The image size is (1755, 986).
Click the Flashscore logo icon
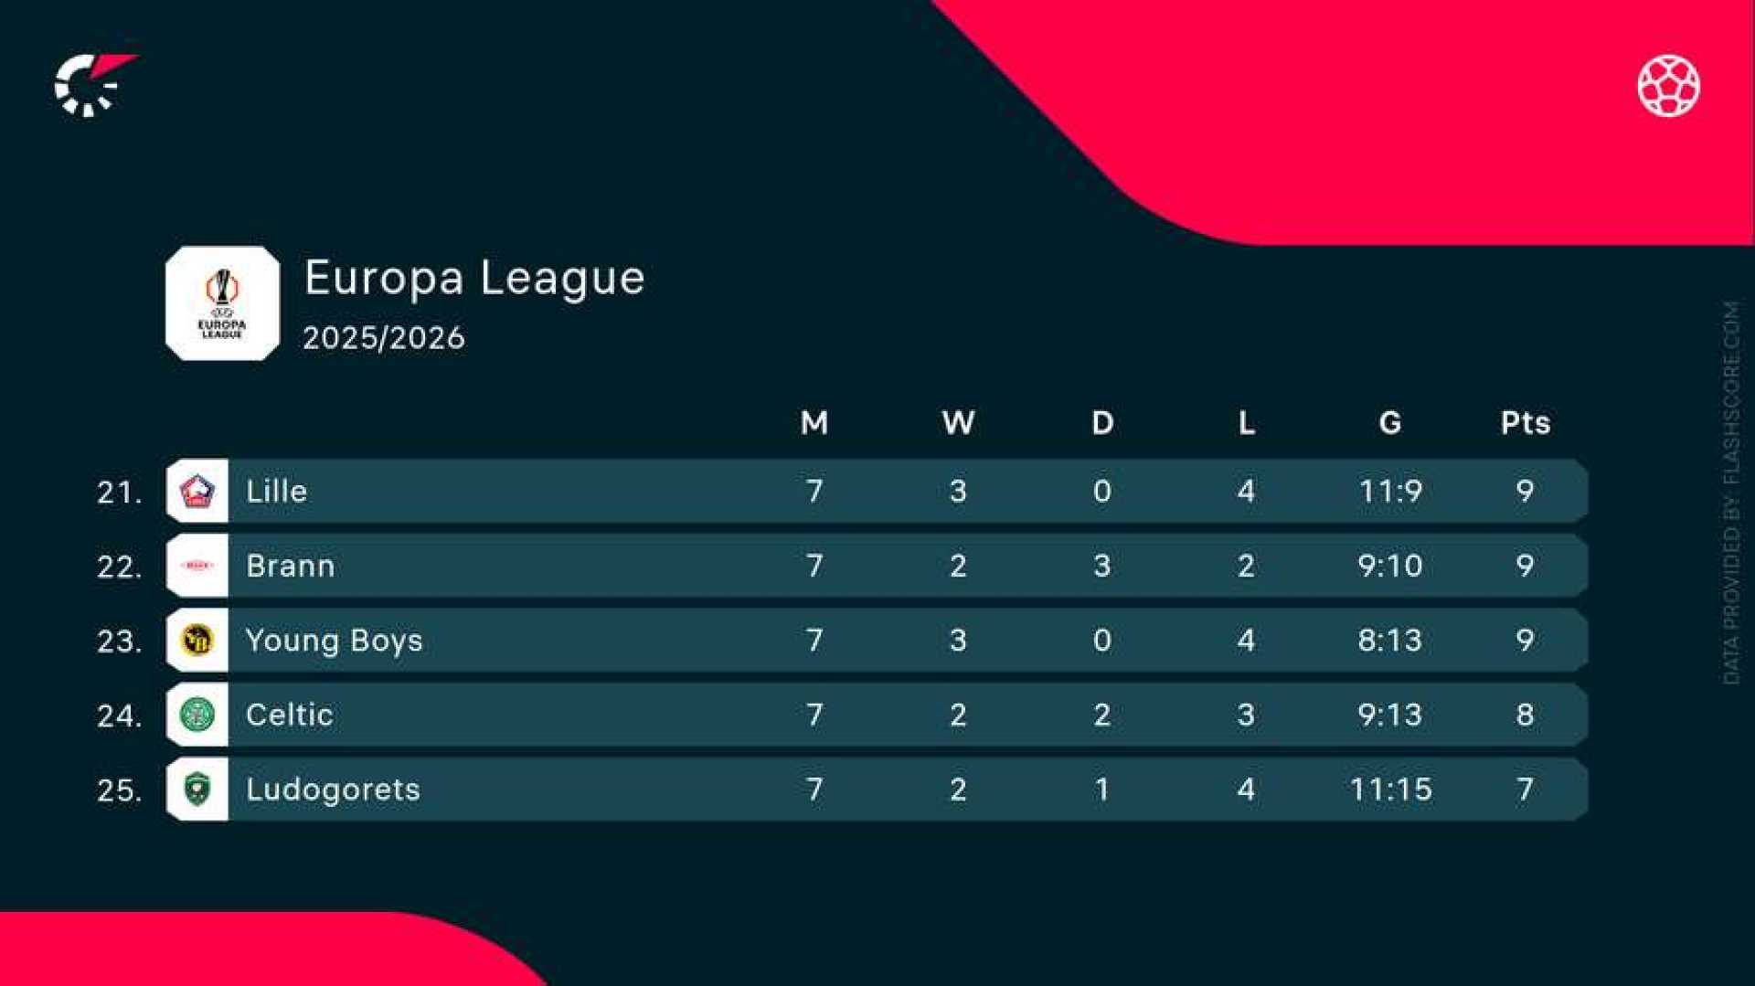(93, 85)
